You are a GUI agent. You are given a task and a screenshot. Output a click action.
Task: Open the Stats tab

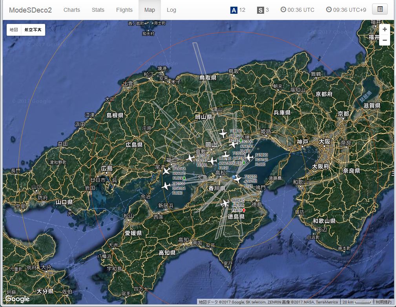pos(98,10)
